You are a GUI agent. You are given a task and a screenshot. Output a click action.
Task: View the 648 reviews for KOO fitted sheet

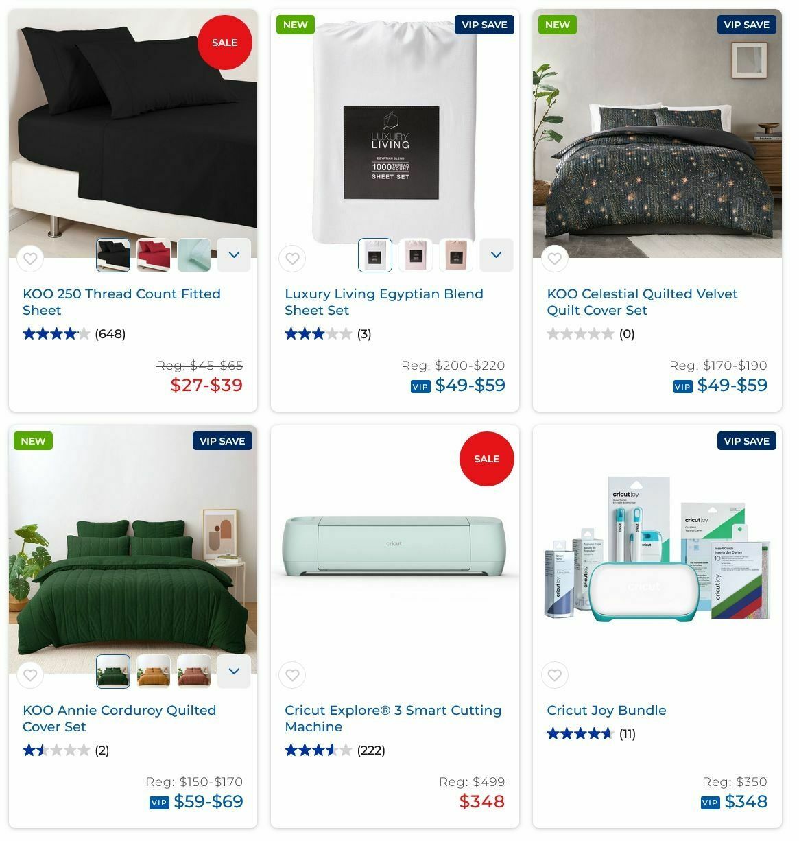coord(110,334)
